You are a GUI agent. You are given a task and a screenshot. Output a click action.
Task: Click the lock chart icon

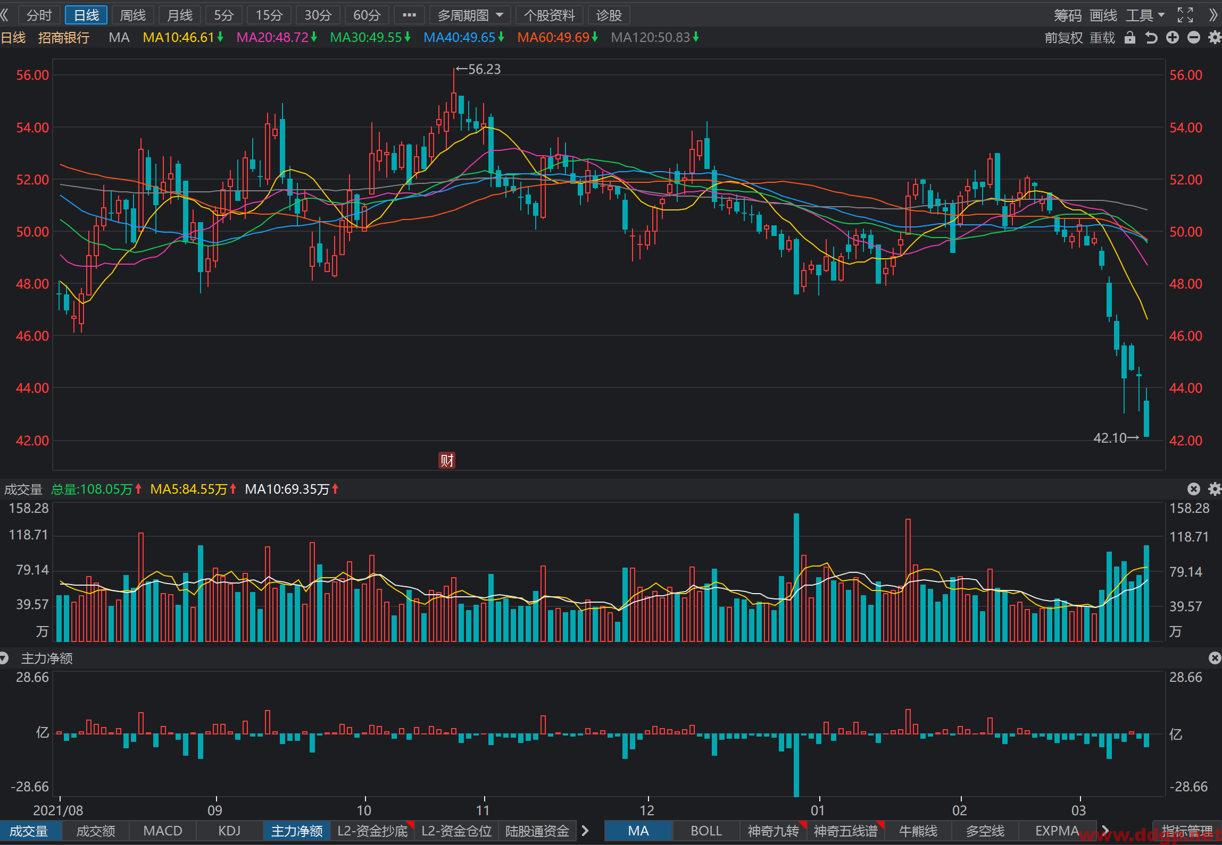click(x=1130, y=38)
